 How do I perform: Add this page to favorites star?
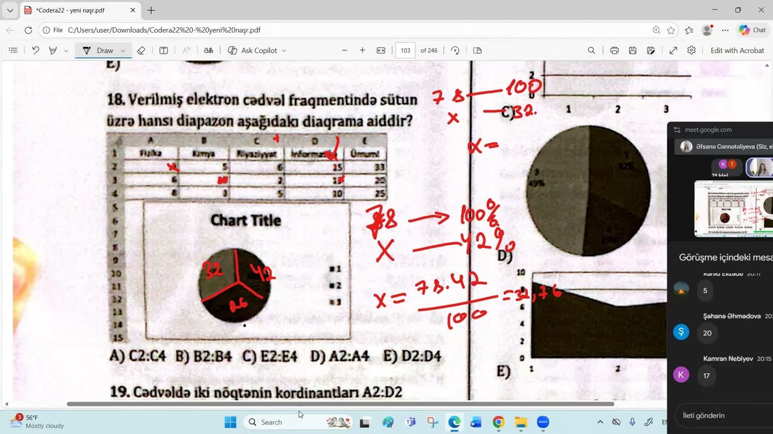click(x=671, y=30)
